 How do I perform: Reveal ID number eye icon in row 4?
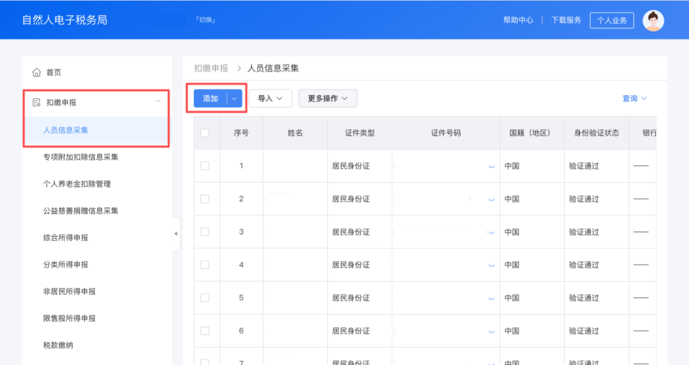click(x=491, y=266)
